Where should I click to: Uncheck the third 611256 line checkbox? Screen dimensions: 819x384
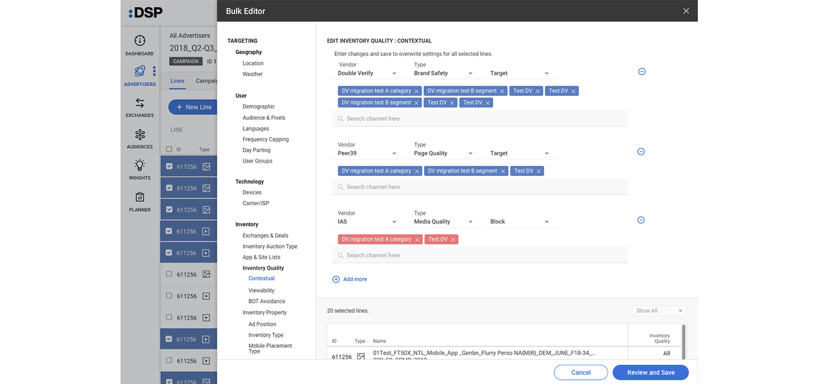tap(169, 210)
